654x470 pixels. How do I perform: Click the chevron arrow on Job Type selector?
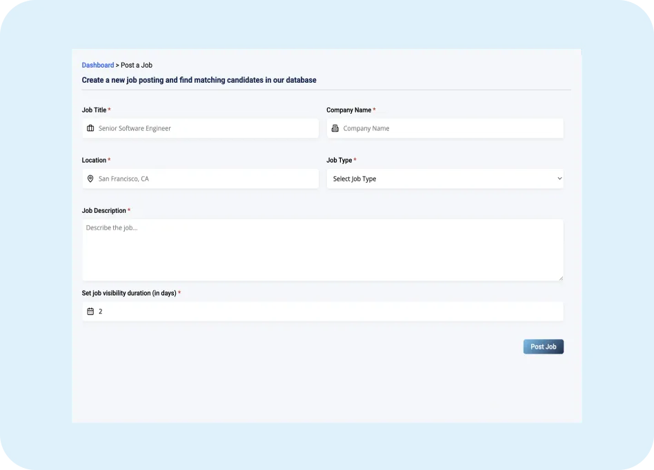pos(558,178)
